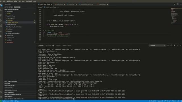Expand the Outline section

point(20,84)
